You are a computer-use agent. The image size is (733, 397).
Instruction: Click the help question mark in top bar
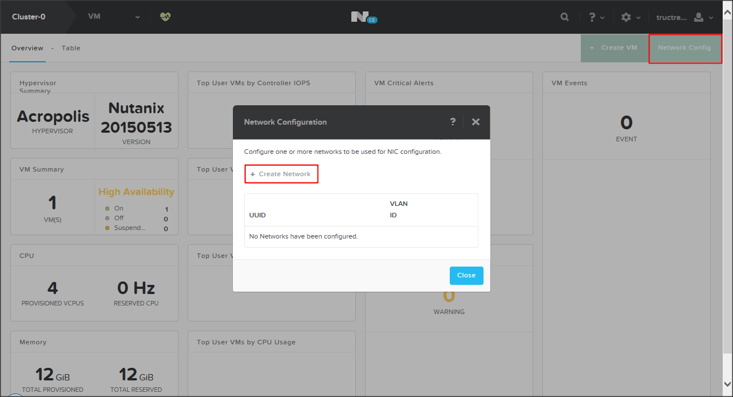[x=592, y=17]
